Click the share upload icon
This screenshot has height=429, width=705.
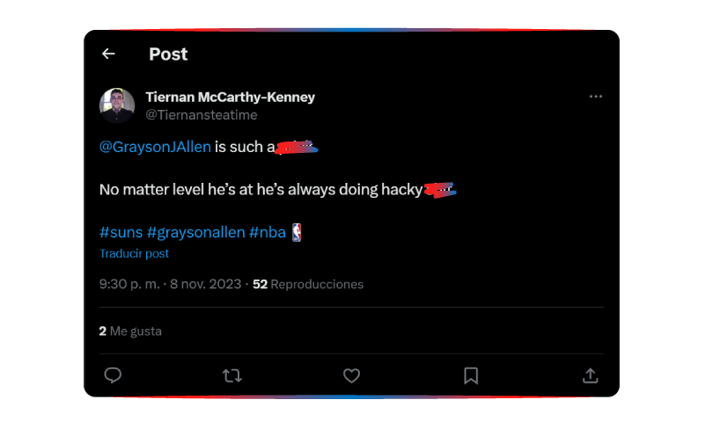click(591, 375)
